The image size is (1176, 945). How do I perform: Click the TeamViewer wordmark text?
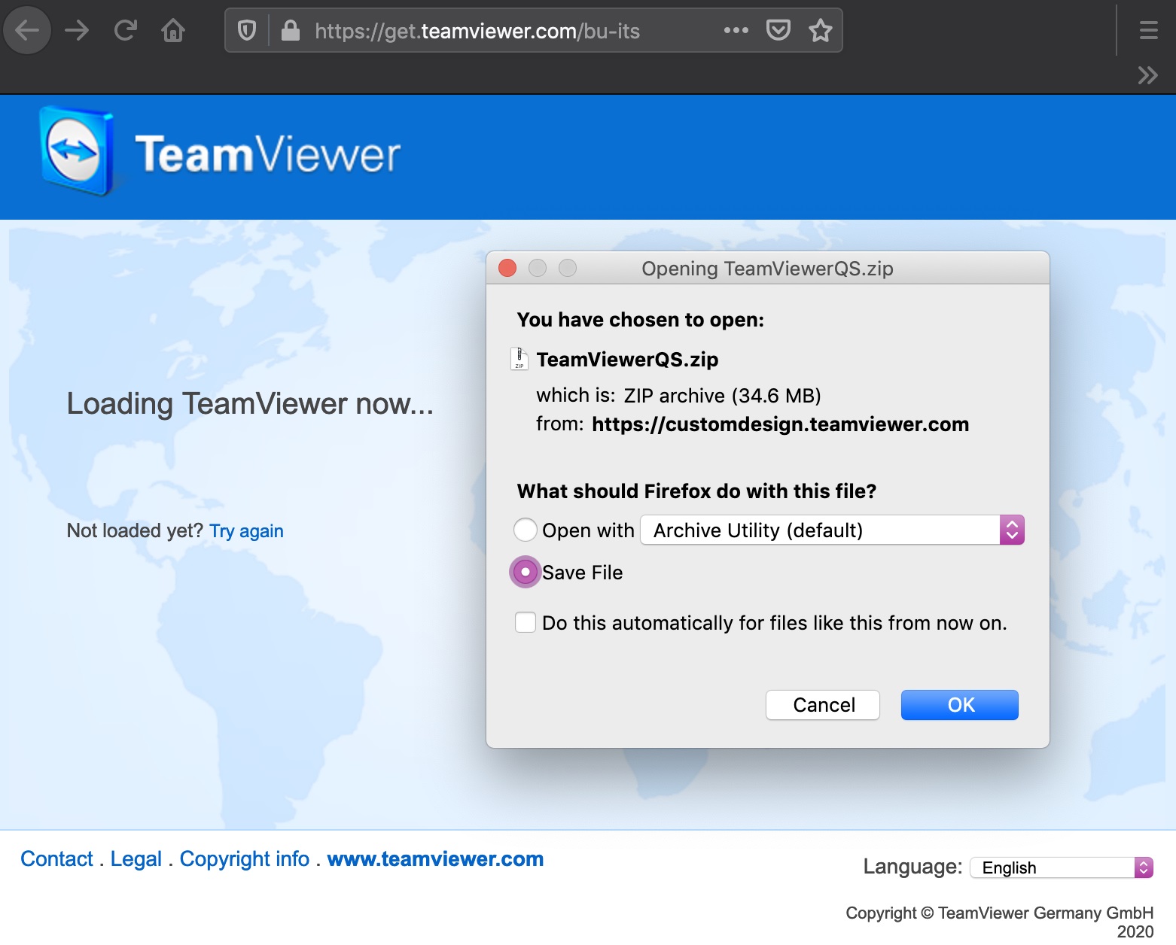click(268, 154)
